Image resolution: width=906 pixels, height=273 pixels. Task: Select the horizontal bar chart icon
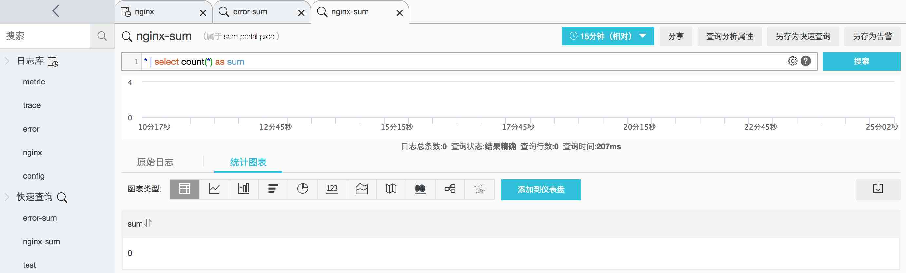pyautogui.click(x=273, y=189)
